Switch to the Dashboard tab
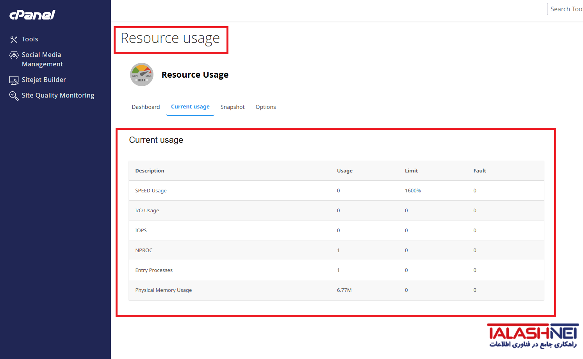Image resolution: width=583 pixels, height=359 pixels. pyautogui.click(x=146, y=107)
